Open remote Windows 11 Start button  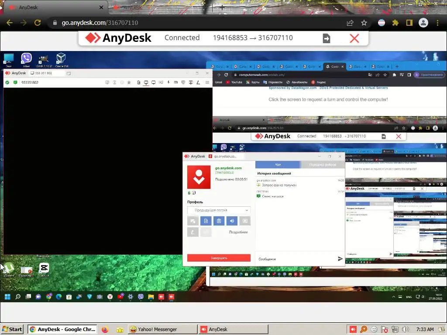click(x=8, y=297)
